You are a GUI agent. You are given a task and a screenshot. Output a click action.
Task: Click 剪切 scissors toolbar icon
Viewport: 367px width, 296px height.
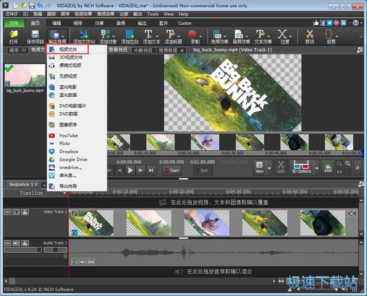click(309, 37)
